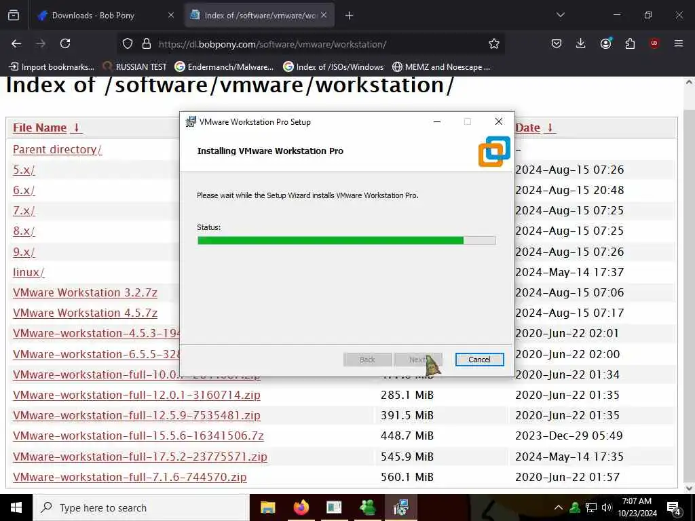Screen dimensions: 695x521
Task: Select the Index of /software/vmware tab
Action: coord(259,16)
